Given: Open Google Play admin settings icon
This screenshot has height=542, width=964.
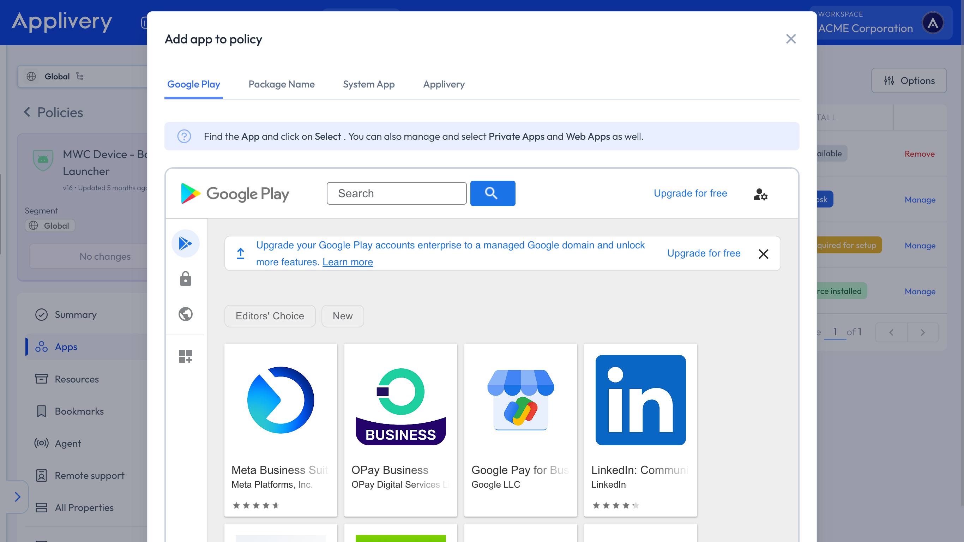Looking at the screenshot, I should (x=760, y=194).
